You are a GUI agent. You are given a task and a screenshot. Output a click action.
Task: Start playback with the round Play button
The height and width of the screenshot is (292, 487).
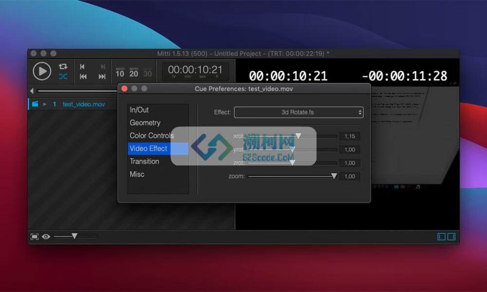tap(42, 71)
